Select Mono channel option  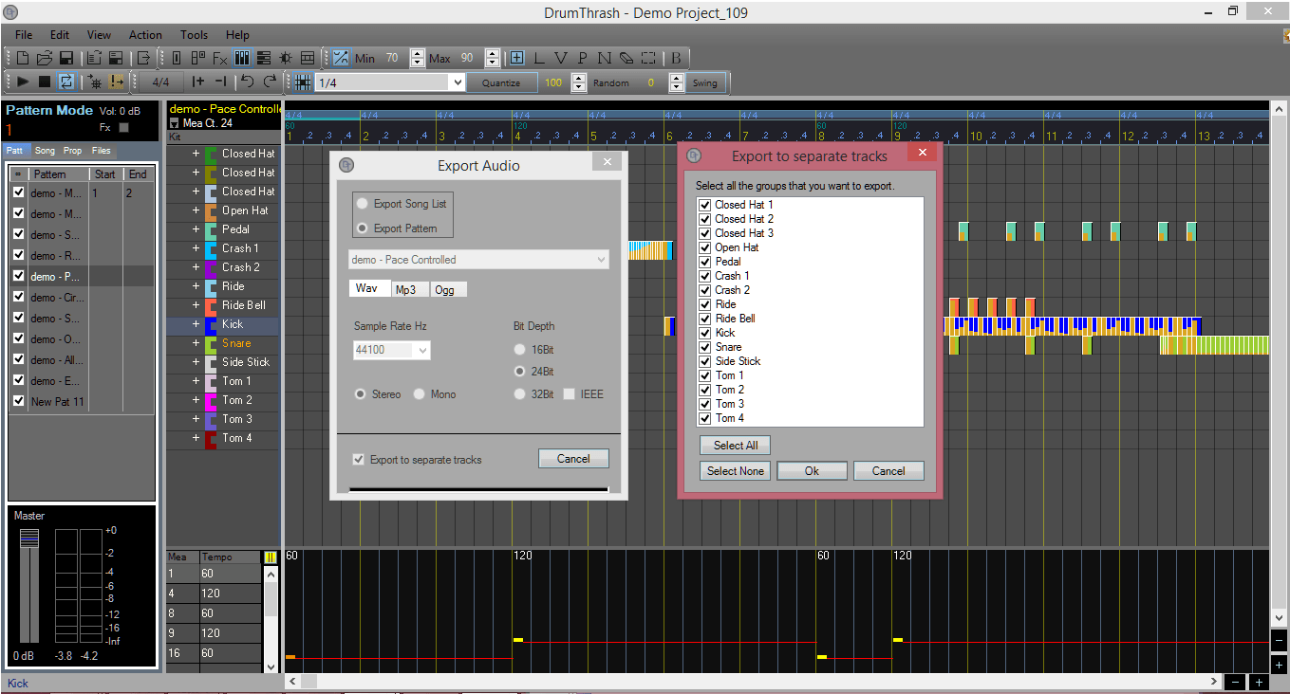pos(419,394)
